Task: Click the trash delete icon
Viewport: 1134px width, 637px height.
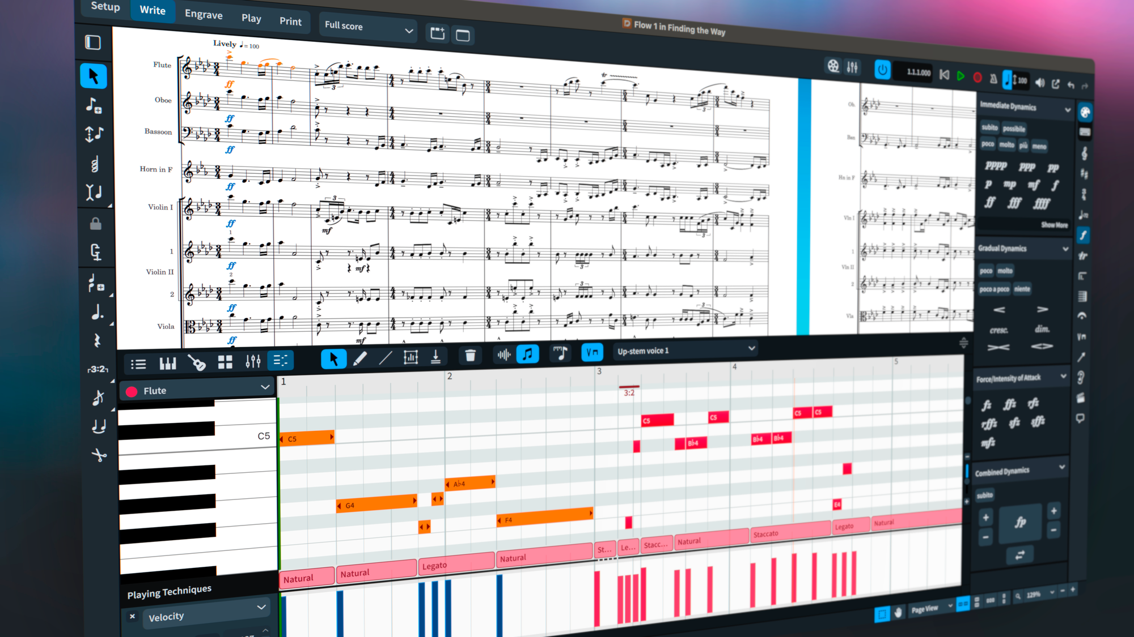Action: coord(470,356)
